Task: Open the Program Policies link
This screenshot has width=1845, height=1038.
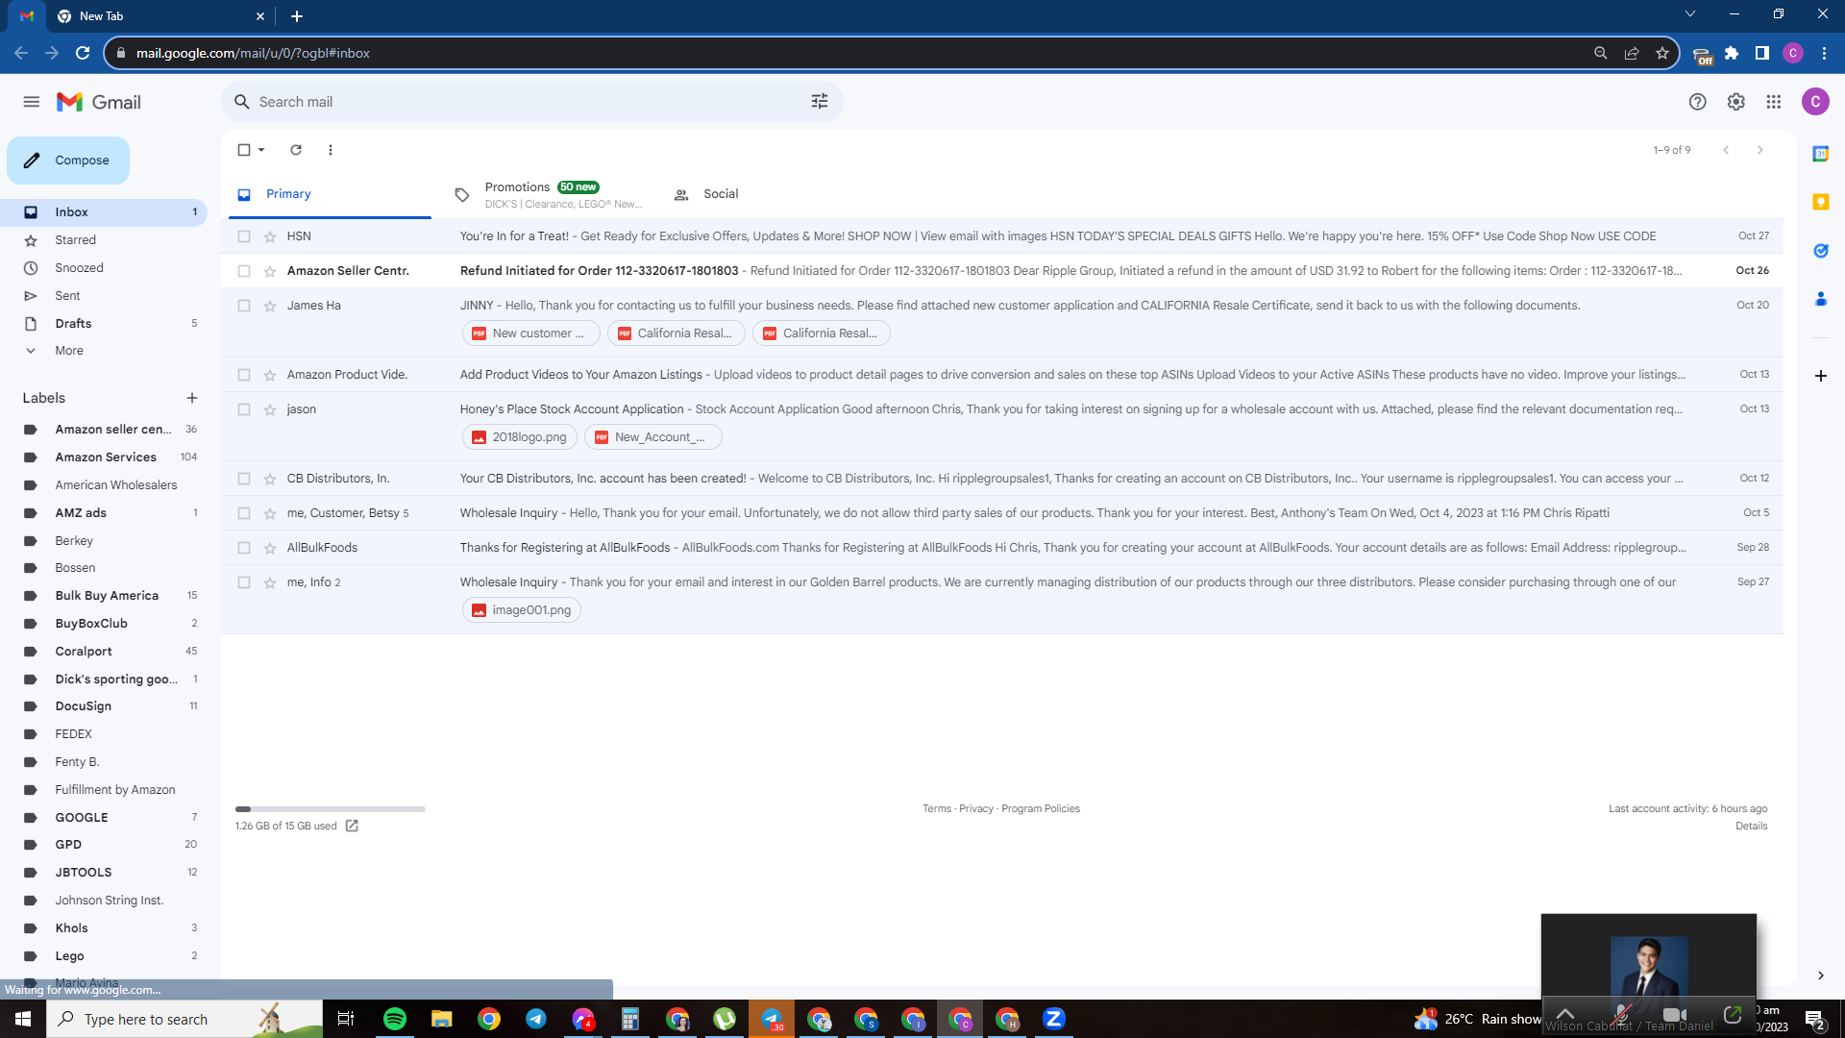Action: coord(1041,809)
